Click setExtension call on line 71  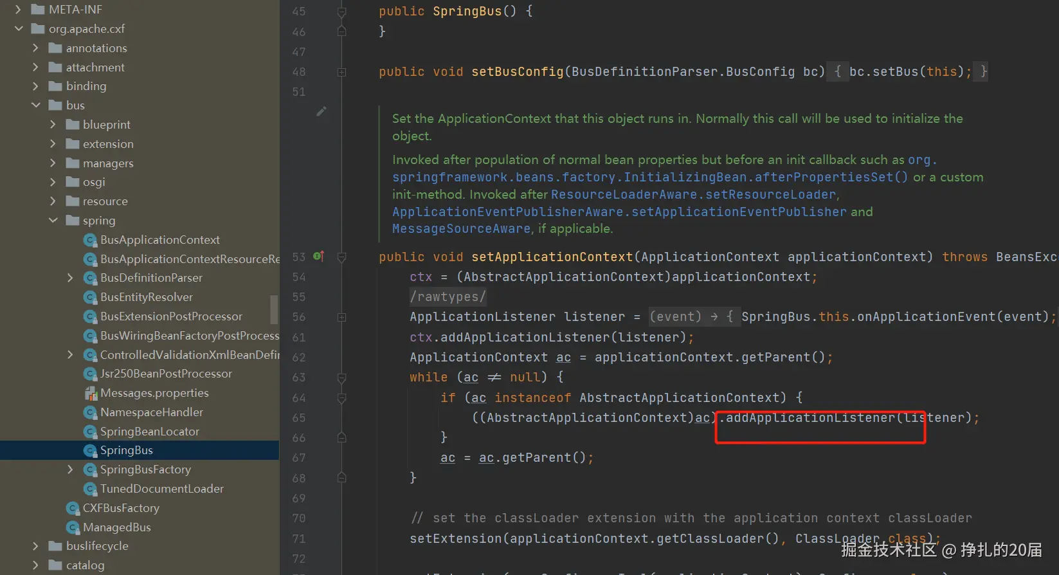point(456,538)
